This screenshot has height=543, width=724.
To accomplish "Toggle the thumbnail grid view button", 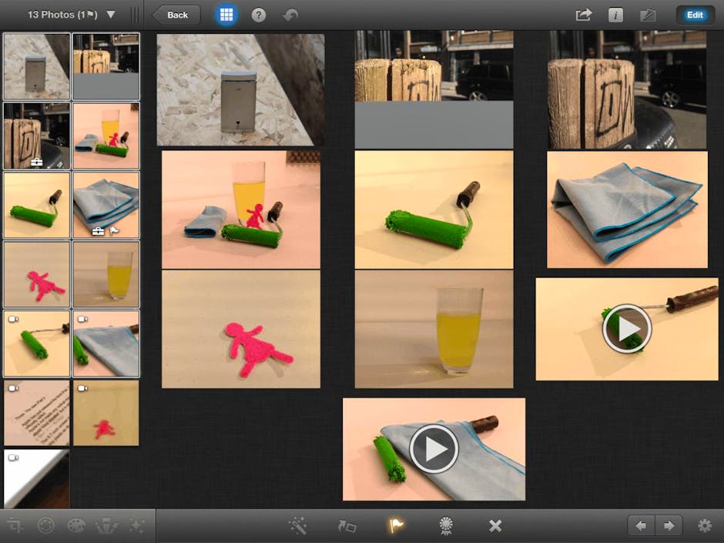I will 226,15.
